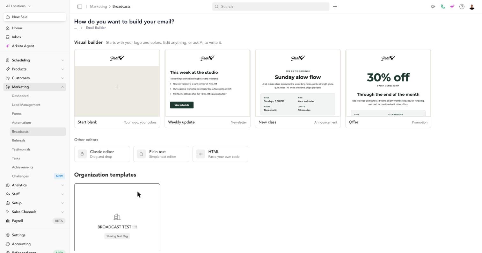Open Marketing Dashboard submenu item

38,96
